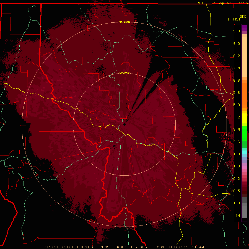Click the 6.6 scale value

click(237, 80)
